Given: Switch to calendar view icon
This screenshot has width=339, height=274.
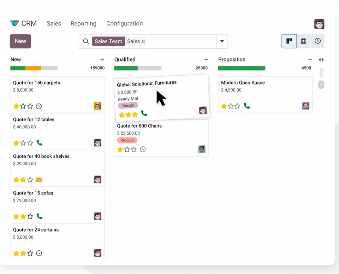Looking at the screenshot, I should tap(303, 41).
